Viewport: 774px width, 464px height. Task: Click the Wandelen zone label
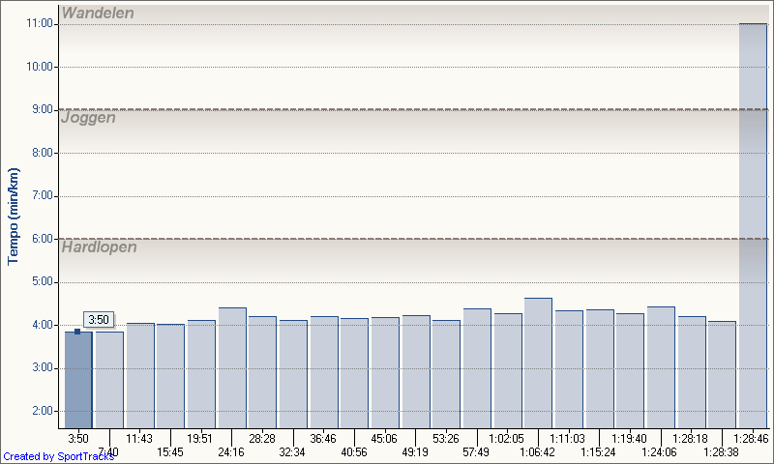98,13
